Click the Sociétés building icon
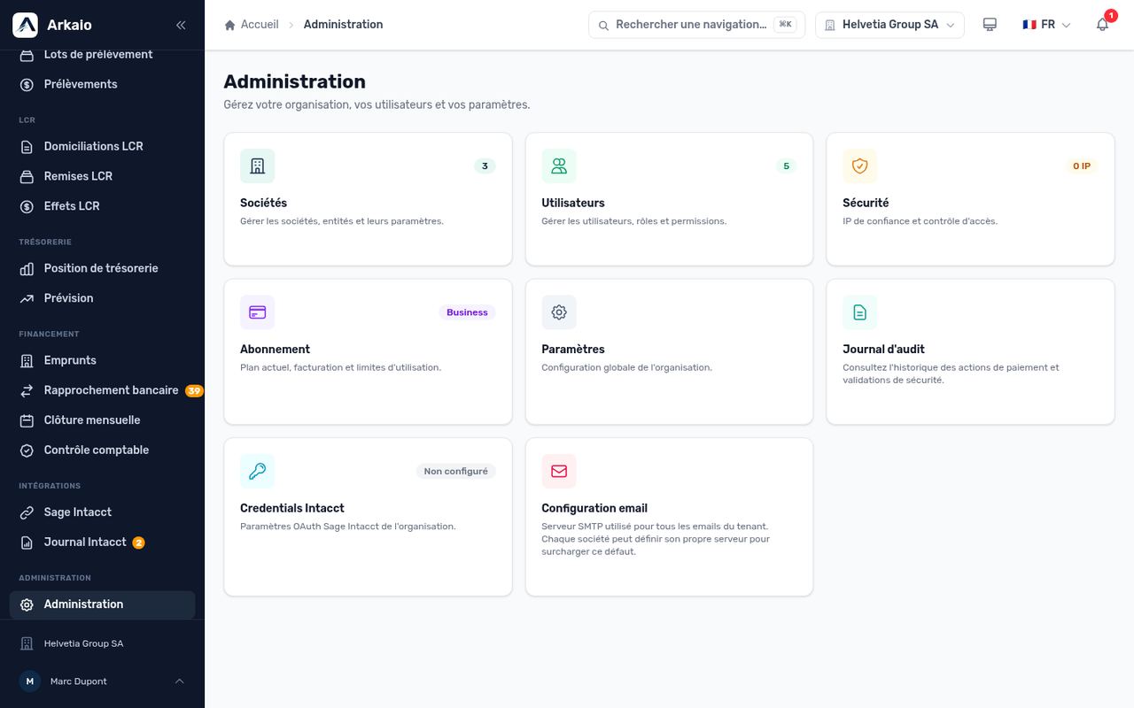This screenshot has height=708, width=1134. point(258,165)
